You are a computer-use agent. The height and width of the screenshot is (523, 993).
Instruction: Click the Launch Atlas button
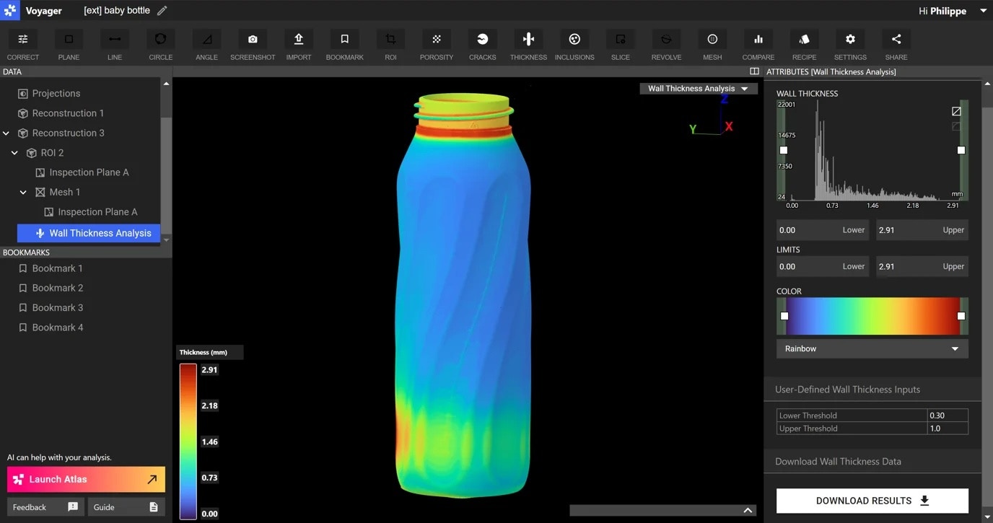[x=86, y=479]
